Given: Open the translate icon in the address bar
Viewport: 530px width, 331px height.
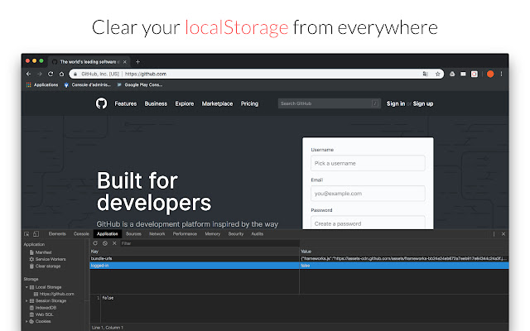Looking at the screenshot, I should (426, 74).
